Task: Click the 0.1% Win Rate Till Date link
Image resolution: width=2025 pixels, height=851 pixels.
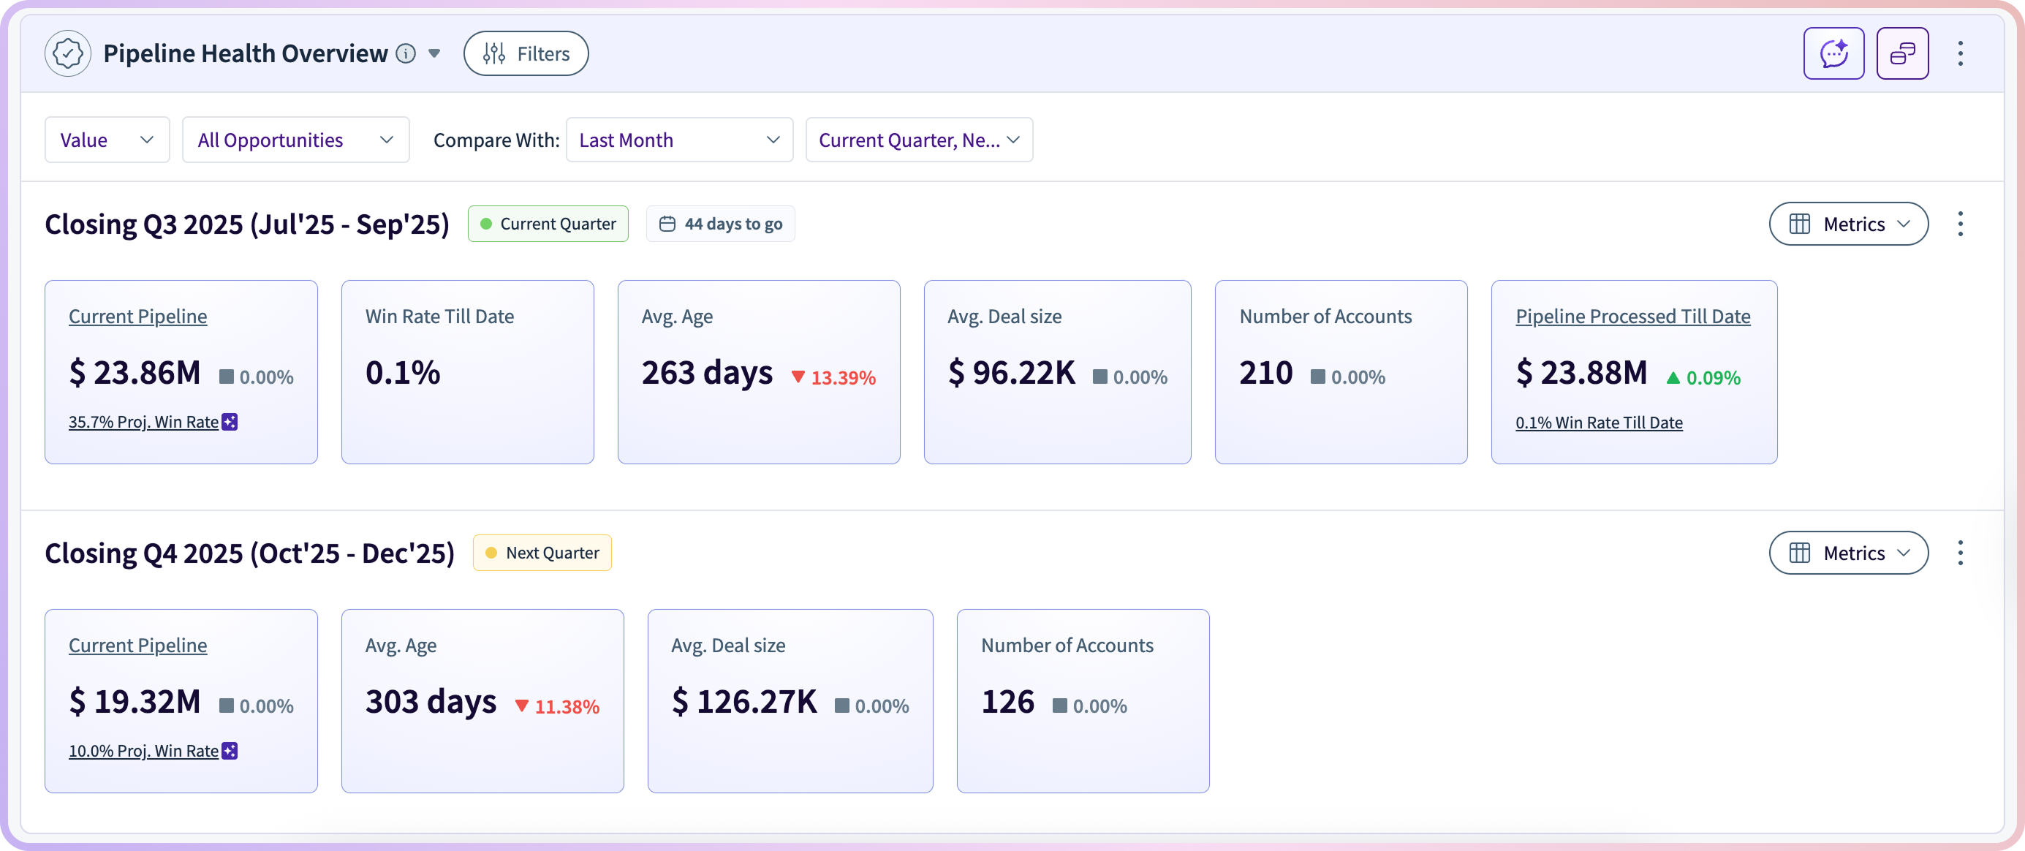Action: click(x=1599, y=423)
